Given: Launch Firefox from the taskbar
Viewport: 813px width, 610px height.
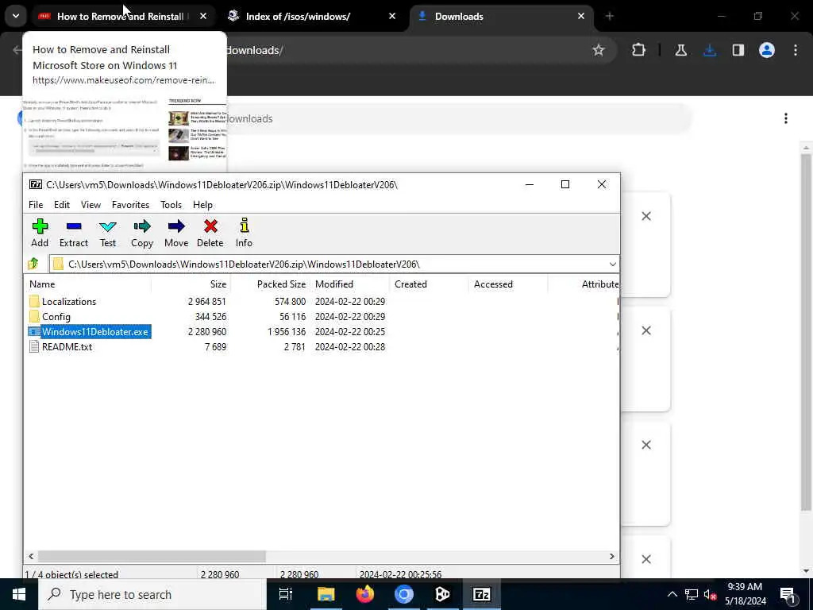Looking at the screenshot, I should 365,594.
